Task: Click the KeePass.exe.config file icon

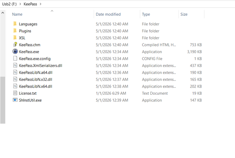Action: pyautogui.click(x=15, y=58)
